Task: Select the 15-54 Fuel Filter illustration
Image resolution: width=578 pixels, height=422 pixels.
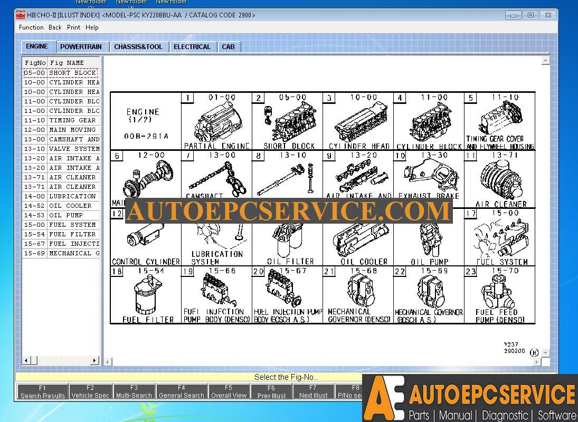Action: 146,295
